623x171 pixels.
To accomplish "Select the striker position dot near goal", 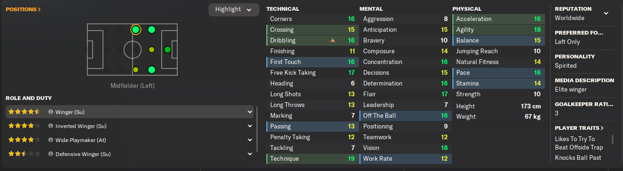I will tap(167, 50).
